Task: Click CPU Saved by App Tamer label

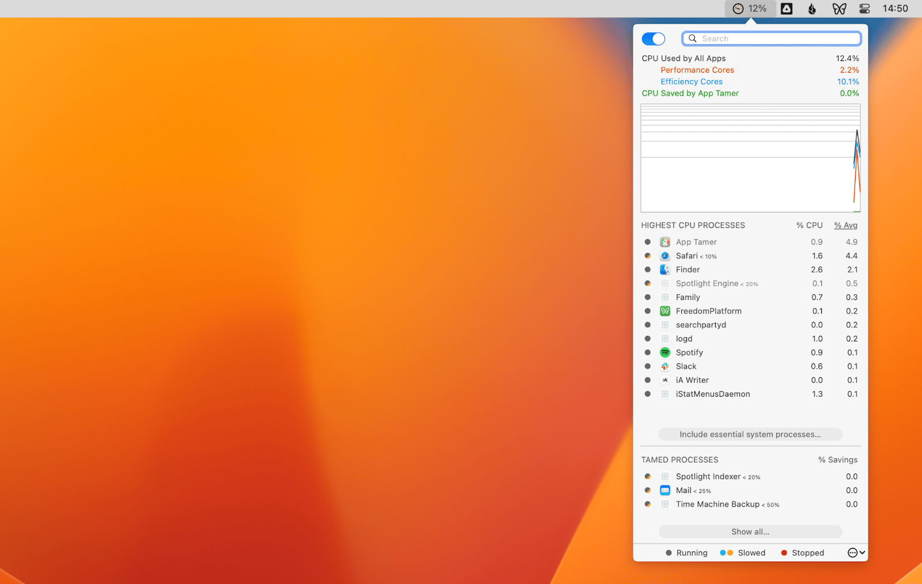Action: coord(690,93)
